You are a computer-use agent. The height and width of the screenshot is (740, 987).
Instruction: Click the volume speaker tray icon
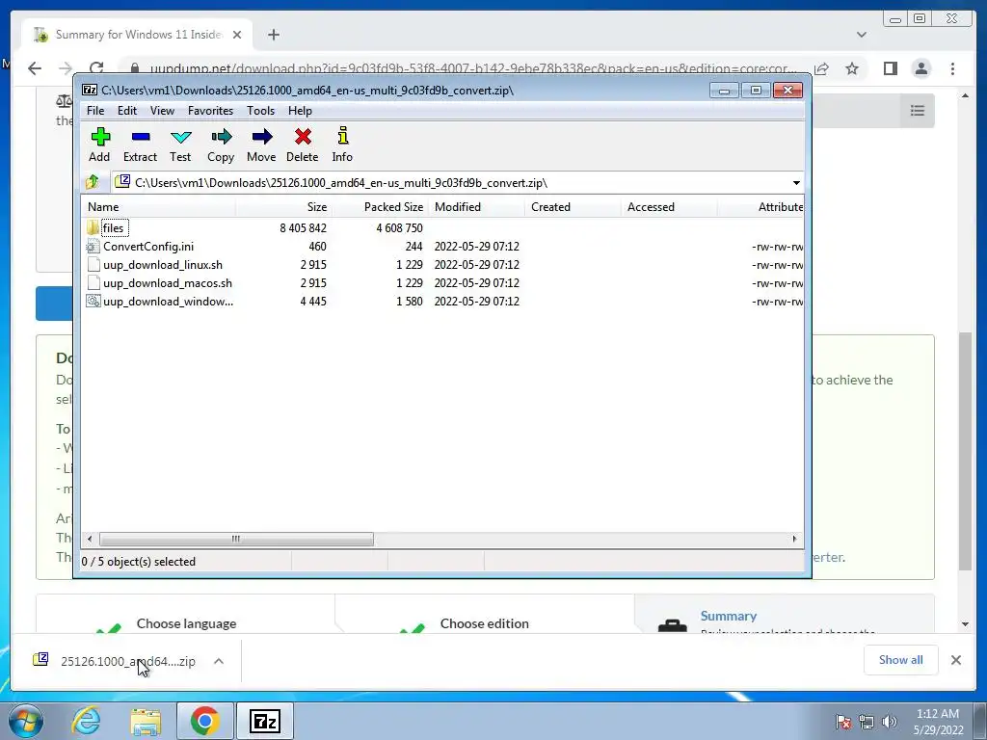(890, 722)
